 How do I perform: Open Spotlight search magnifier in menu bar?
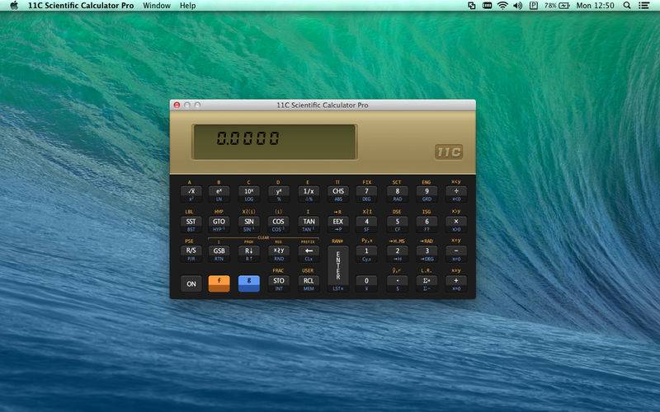[x=627, y=6]
